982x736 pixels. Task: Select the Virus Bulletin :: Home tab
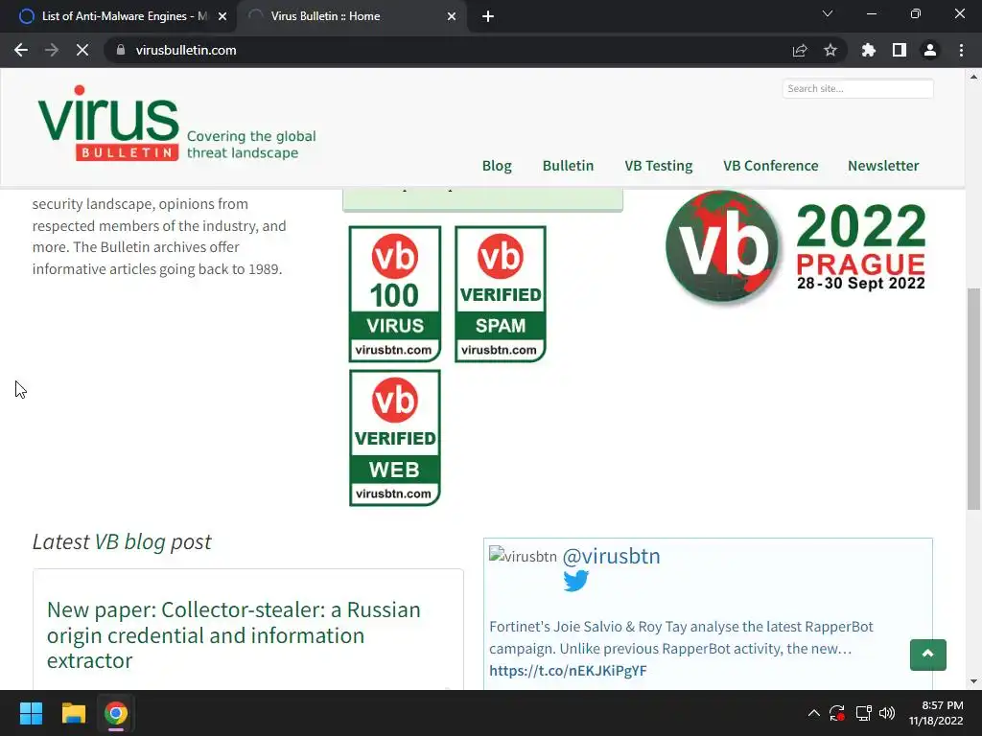pos(351,16)
